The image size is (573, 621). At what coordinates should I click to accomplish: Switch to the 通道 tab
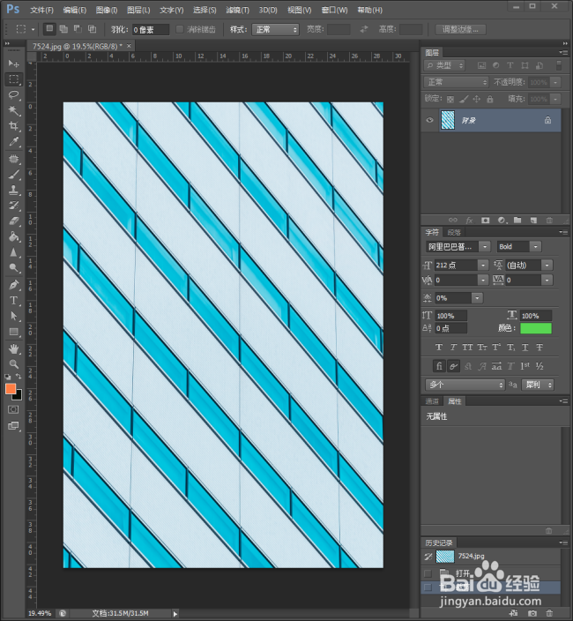coord(432,401)
